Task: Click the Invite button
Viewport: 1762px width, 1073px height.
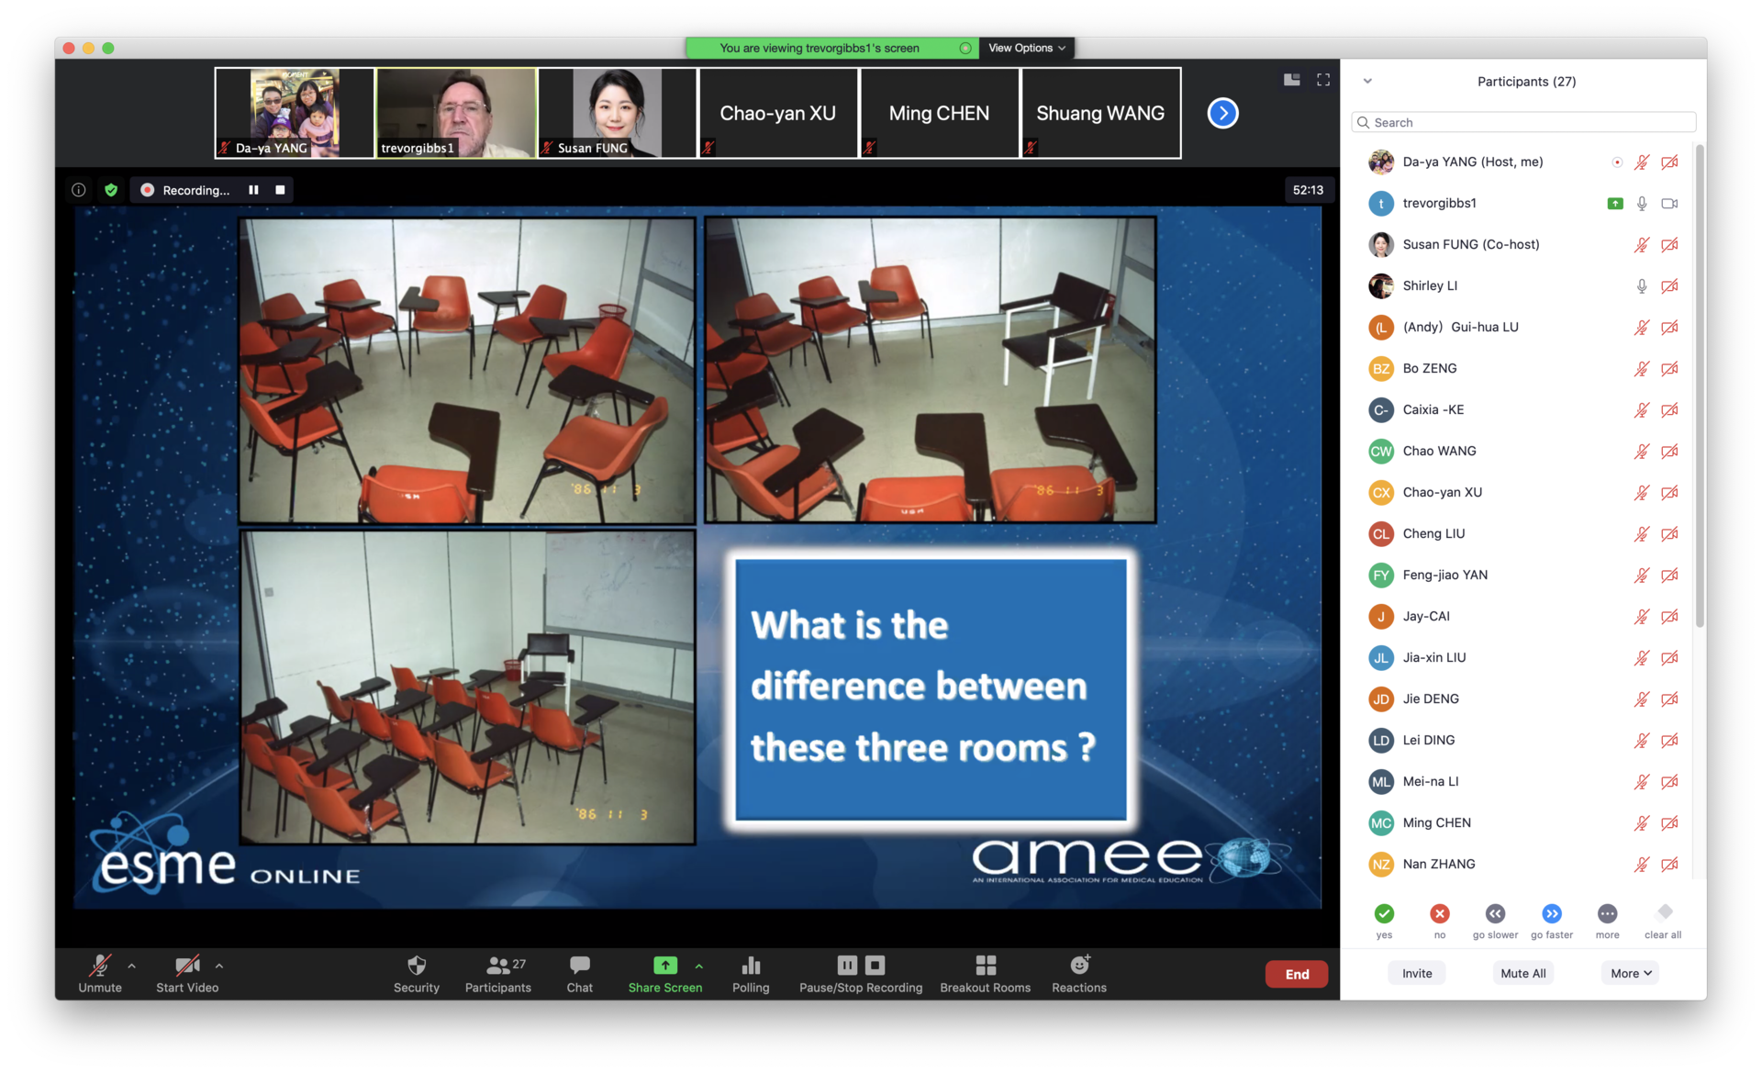Action: pos(1416,973)
